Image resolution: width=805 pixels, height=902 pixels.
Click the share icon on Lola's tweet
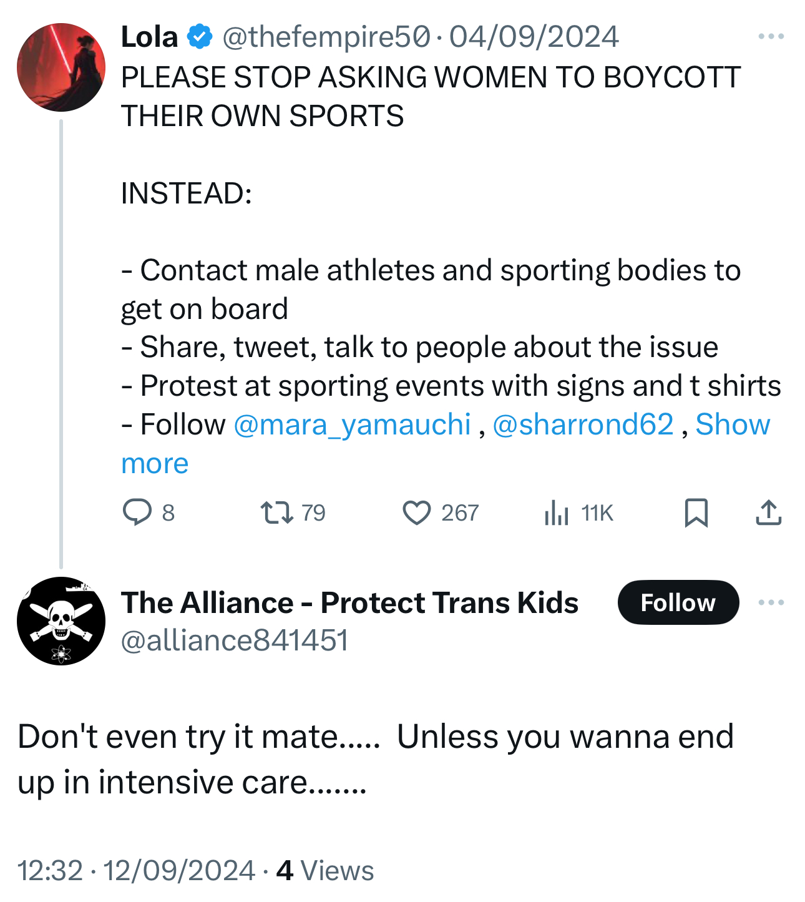click(x=768, y=512)
